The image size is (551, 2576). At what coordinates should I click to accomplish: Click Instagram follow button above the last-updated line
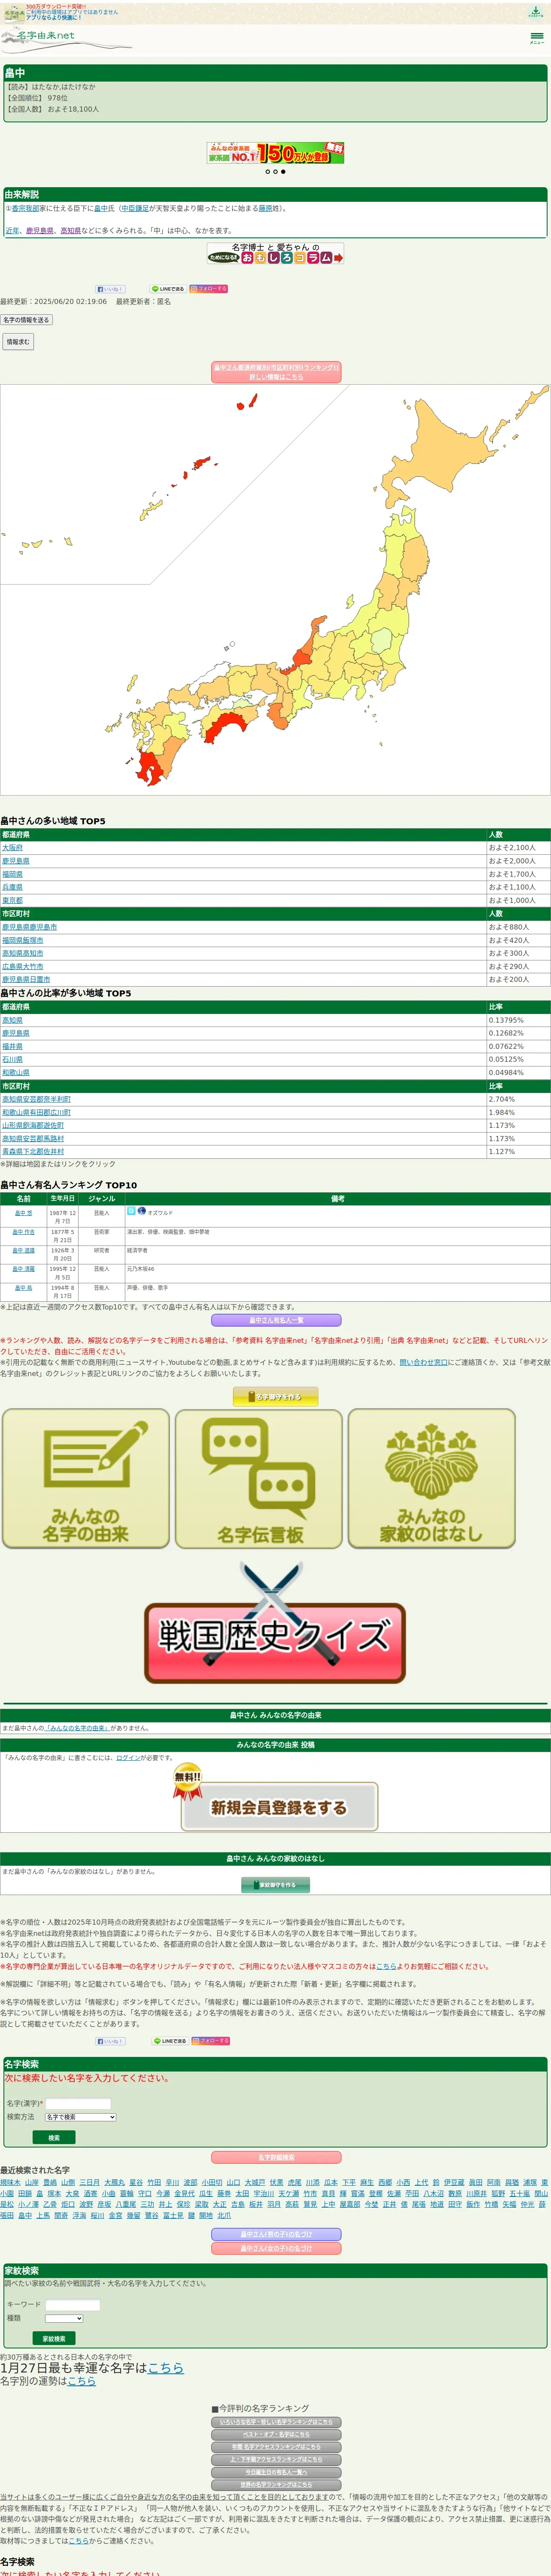(209, 289)
